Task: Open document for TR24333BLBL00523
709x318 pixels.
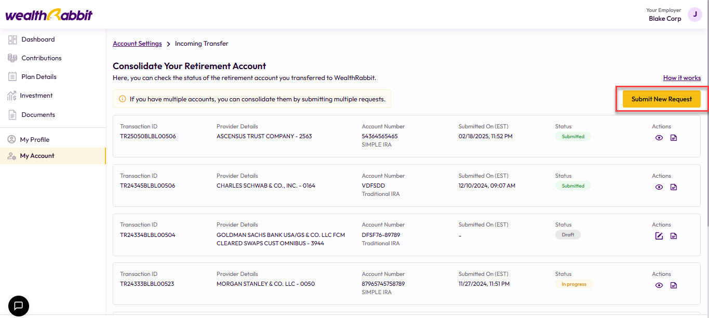Action: 674,285
